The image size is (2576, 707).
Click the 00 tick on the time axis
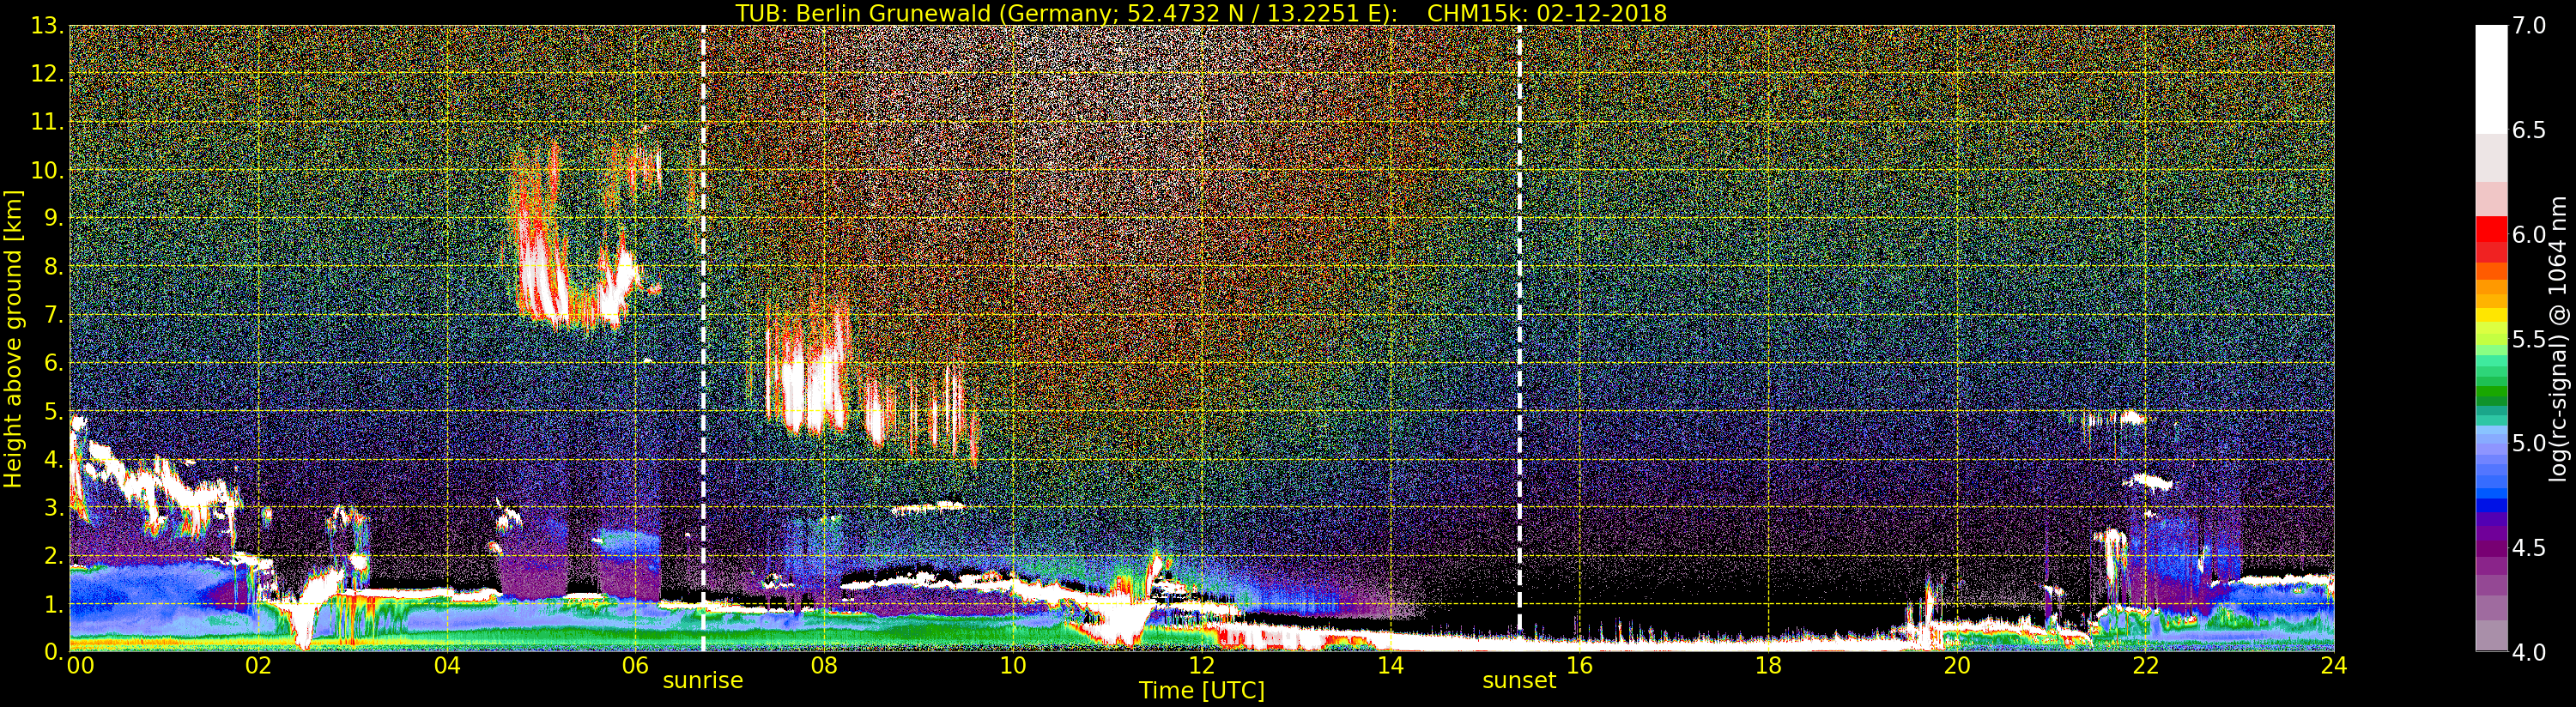(x=80, y=666)
